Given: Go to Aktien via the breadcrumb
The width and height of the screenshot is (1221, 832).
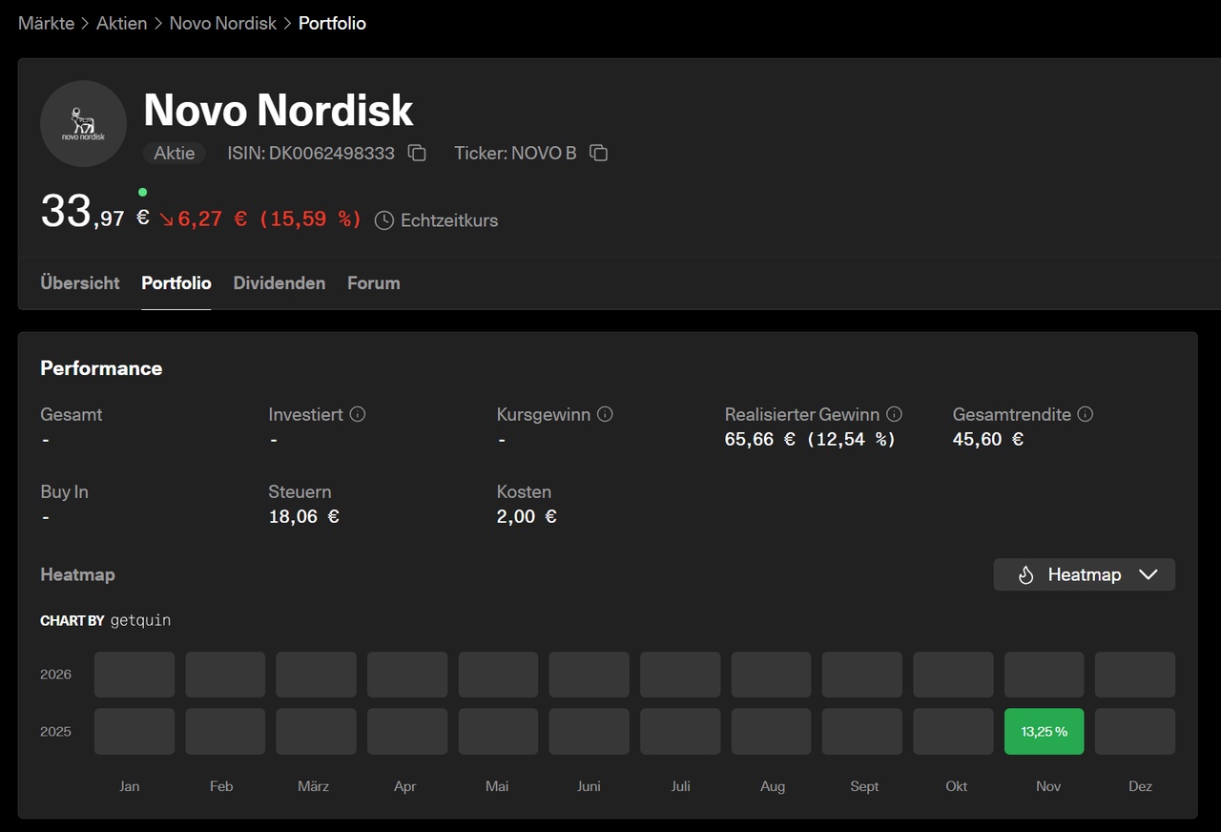Looking at the screenshot, I should tap(121, 23).
